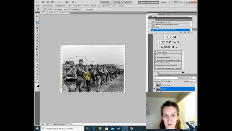Add a Black & White adjustment icon
This screenshot has width=232, height=131.
click(171, 42)
